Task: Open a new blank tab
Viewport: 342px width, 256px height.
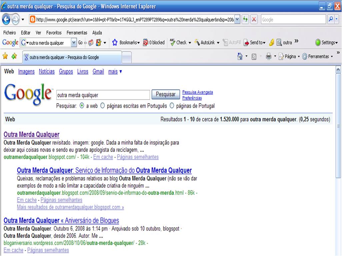Action: pyautogui.click(x=127, y=58)
